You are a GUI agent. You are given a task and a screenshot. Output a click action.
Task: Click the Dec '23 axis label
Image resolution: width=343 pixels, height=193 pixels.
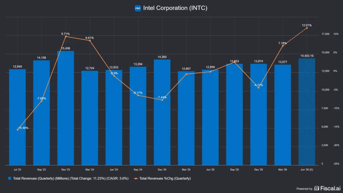pyautogui.click(x=66, y=170)
